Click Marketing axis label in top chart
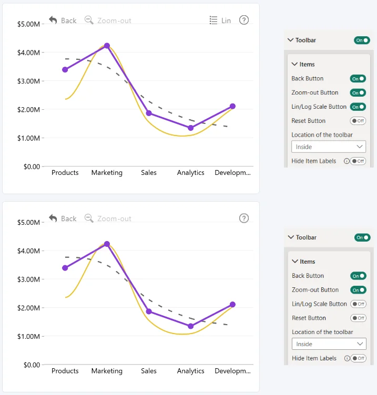The width and height of the screenshot is (377, 395). coord(107,173)
